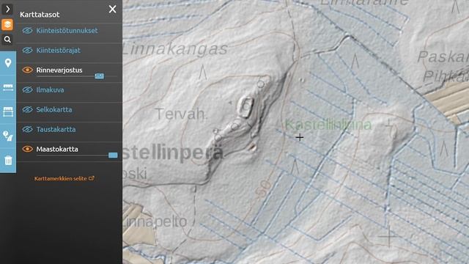The height and width of the screenshot is (264, 469).
Task: Close the Karttatasot panel
Action: [x=112, y=9]
